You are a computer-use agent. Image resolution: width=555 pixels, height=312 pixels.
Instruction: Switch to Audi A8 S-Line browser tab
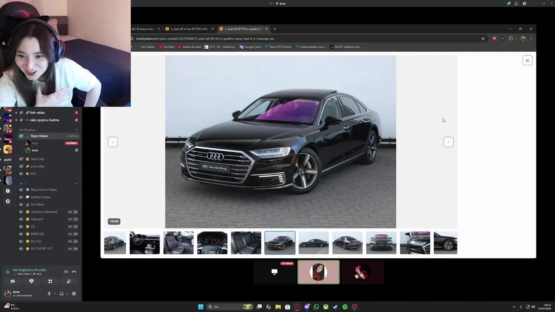(x=190, y=29)
